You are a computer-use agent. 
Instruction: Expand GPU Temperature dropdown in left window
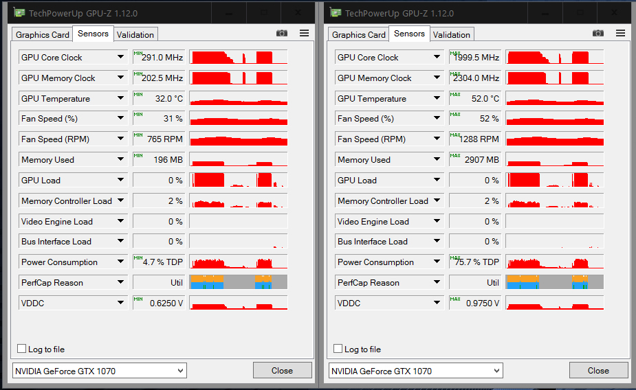click(x=120, y=98)
